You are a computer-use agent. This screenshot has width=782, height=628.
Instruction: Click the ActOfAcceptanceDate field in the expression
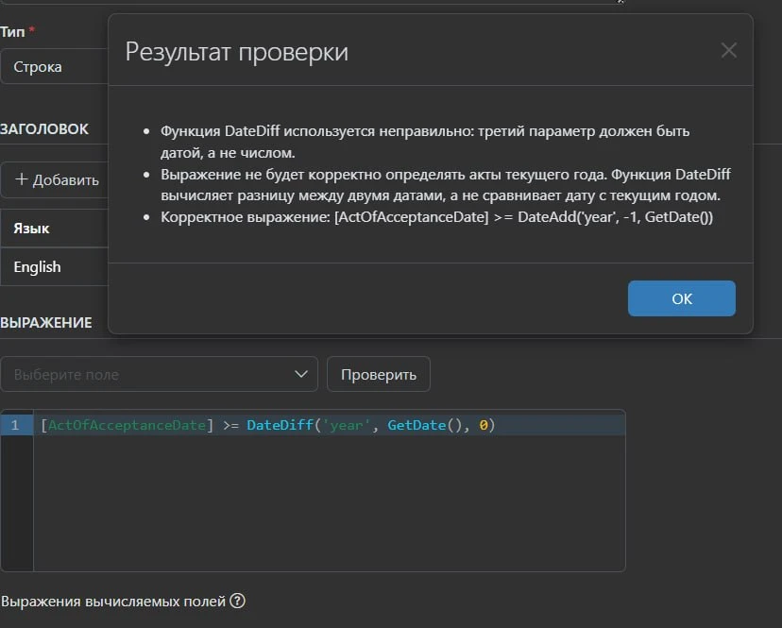[127, 425]
